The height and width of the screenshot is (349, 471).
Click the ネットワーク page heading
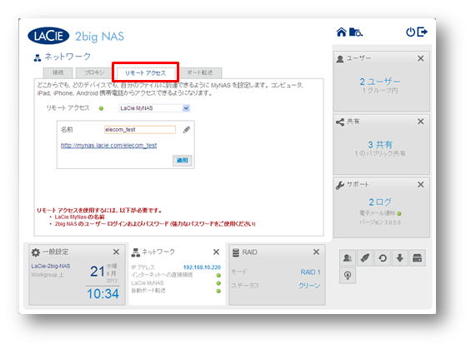68,57
